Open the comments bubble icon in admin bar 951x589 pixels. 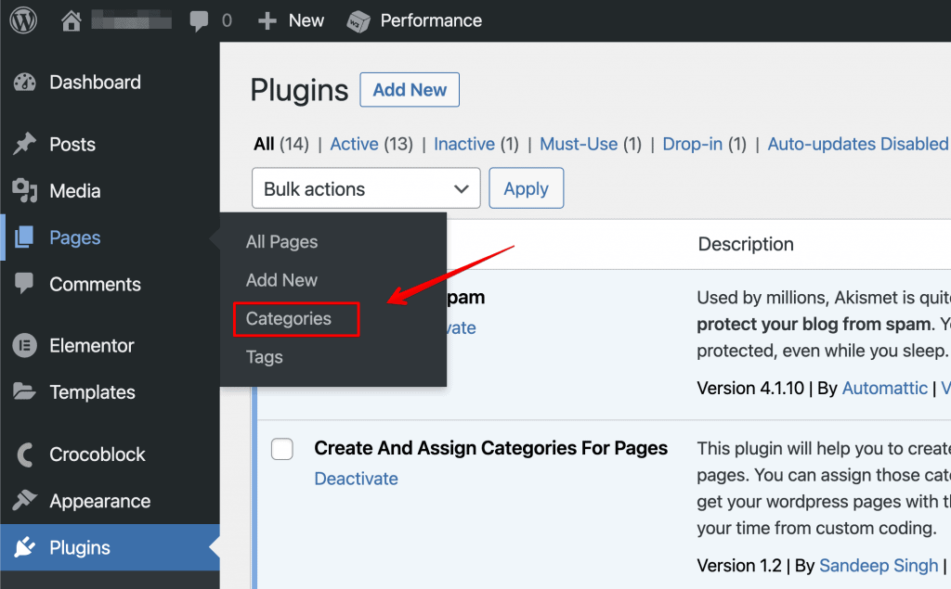(199, 21)
